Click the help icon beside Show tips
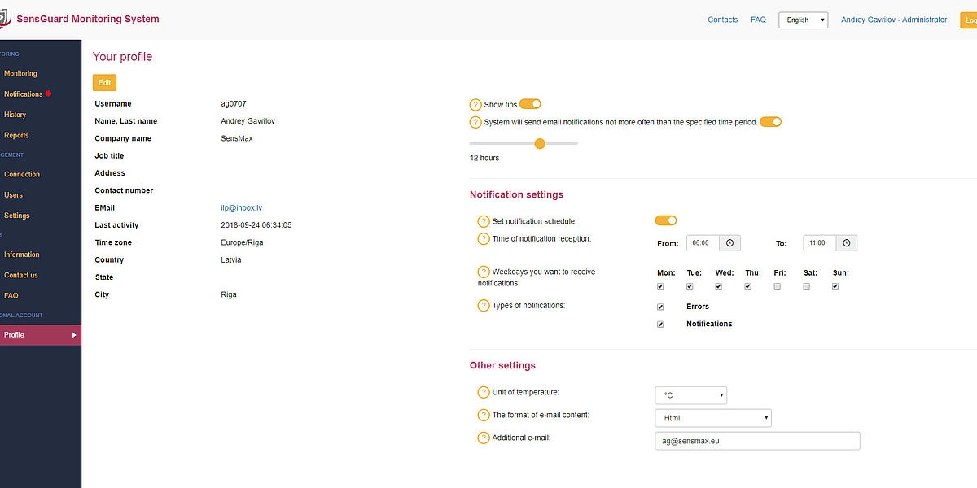Screen dimensions: 977x488 pos(475,105)
